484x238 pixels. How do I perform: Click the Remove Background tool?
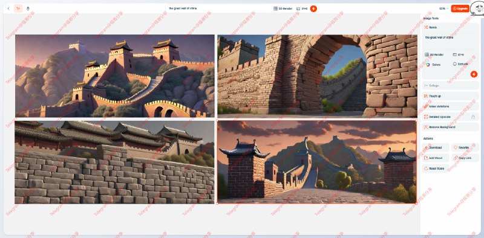point(450,127)
